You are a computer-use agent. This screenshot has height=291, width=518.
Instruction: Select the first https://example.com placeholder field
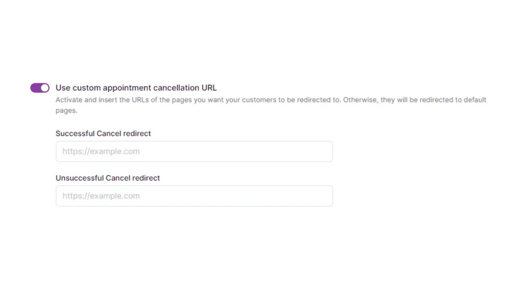click(x=194, y=151)
